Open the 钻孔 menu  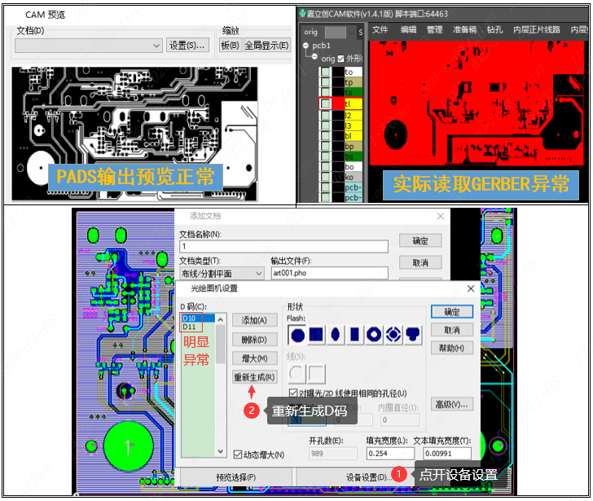[x=494, y=29]
